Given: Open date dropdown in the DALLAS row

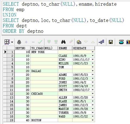Looking at the screenshot, I should click(x=93, y=71).
